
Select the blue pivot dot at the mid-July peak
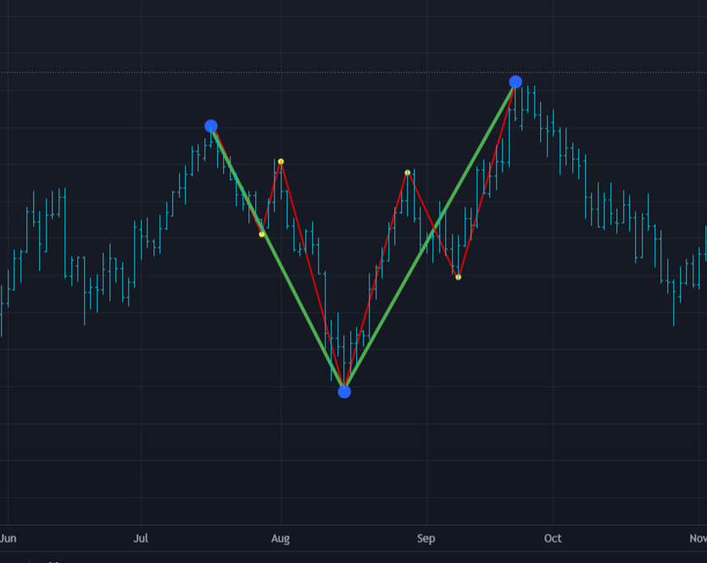211,125
